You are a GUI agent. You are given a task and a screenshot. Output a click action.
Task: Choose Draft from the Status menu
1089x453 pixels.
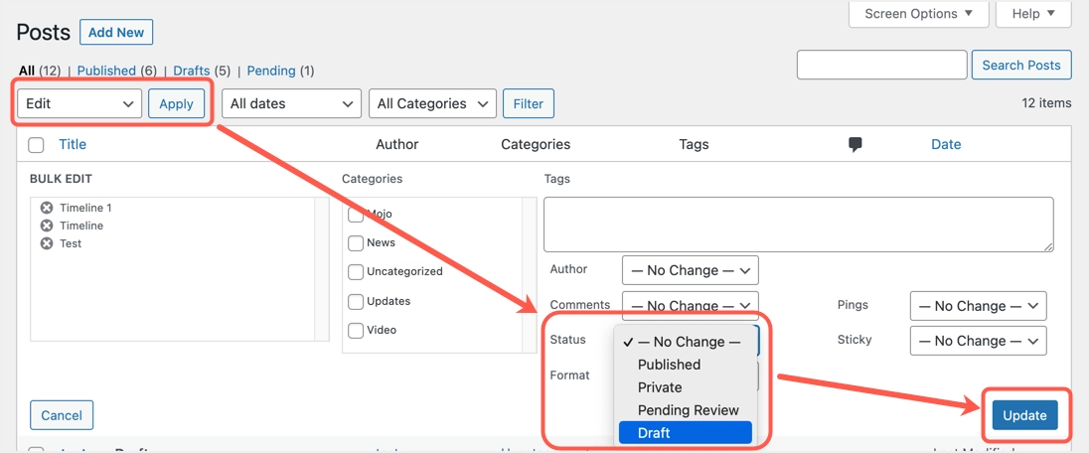[686, 433]
